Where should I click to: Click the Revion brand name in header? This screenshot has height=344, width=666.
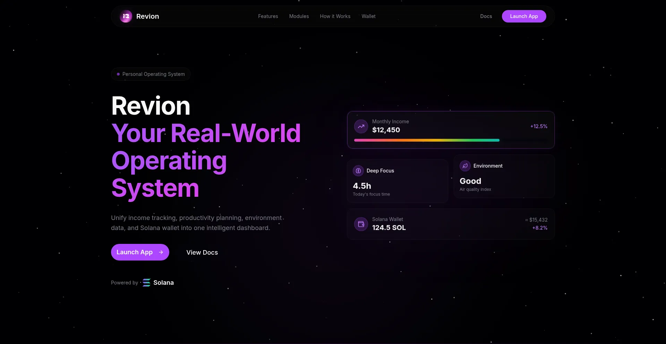147,16
